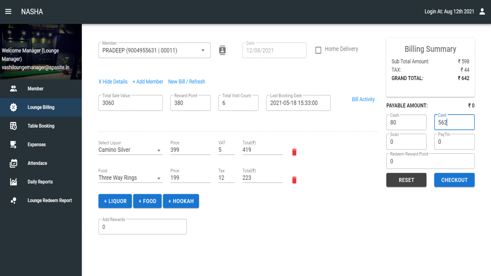Click the RESET button
This screenshot has height=276, width=491.
point(406,180)
